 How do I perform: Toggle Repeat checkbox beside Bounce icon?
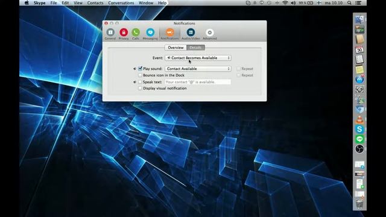[x=238, y=75]
